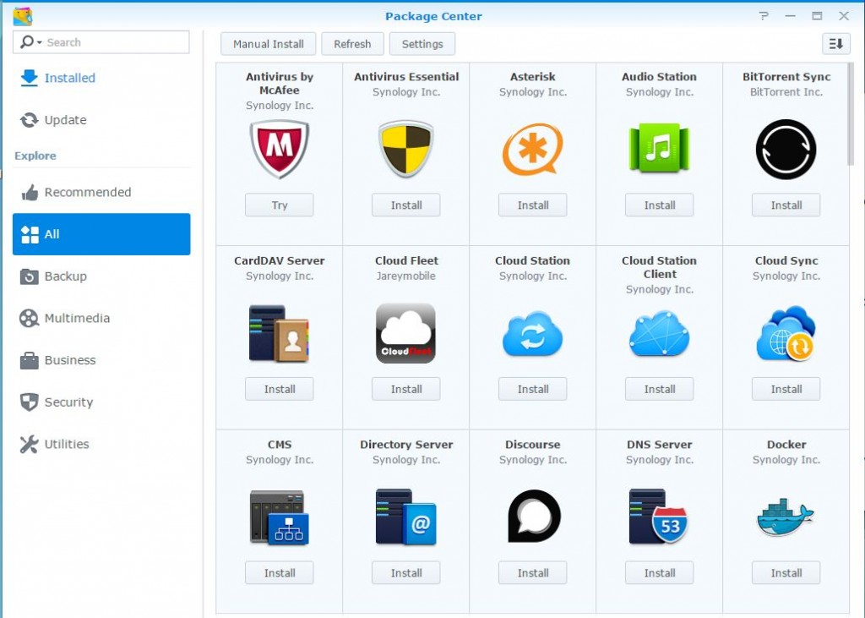Try Antivirus by McAfee
Image resolution: width=865 pixels, height=618 pixels.
point(279,205)
